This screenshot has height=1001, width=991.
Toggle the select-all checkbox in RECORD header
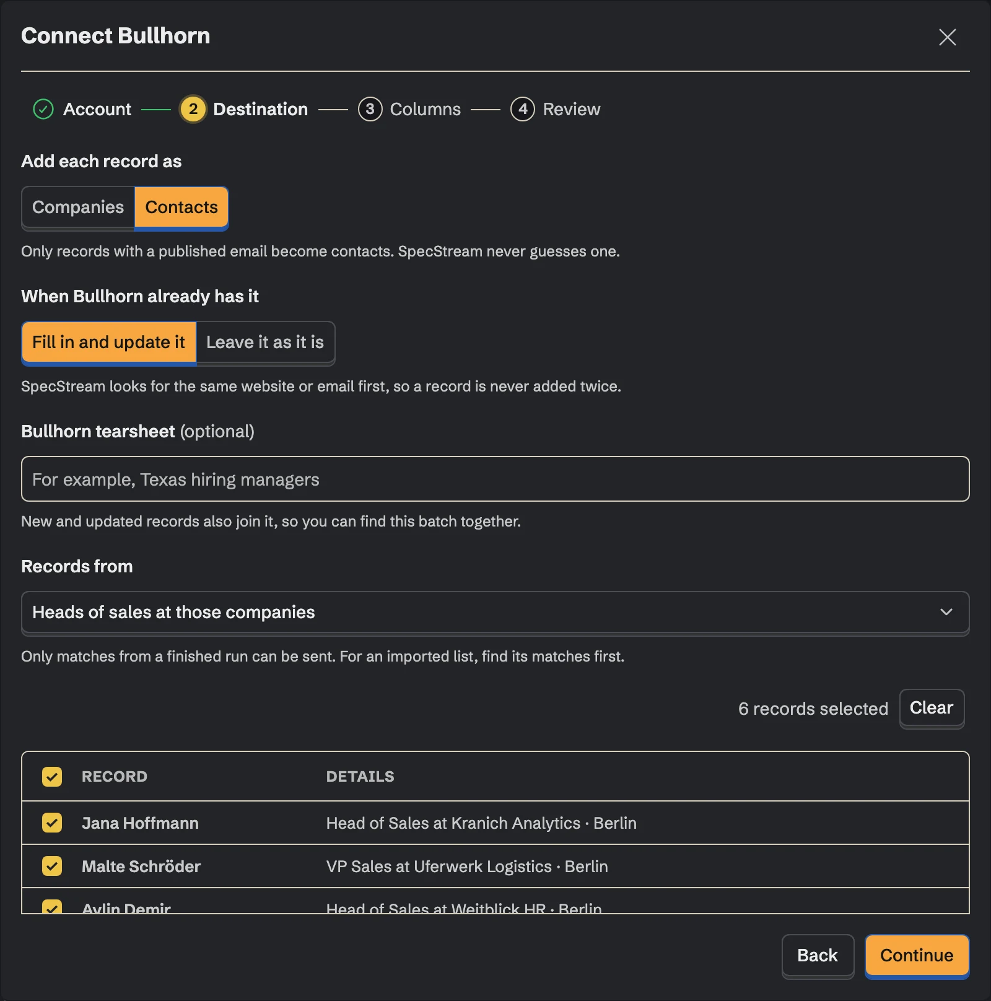(52, 777)
